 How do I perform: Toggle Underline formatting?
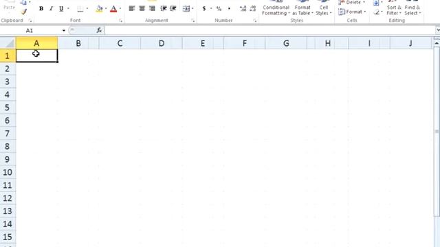pyautogui.click(x=61, y=9)
